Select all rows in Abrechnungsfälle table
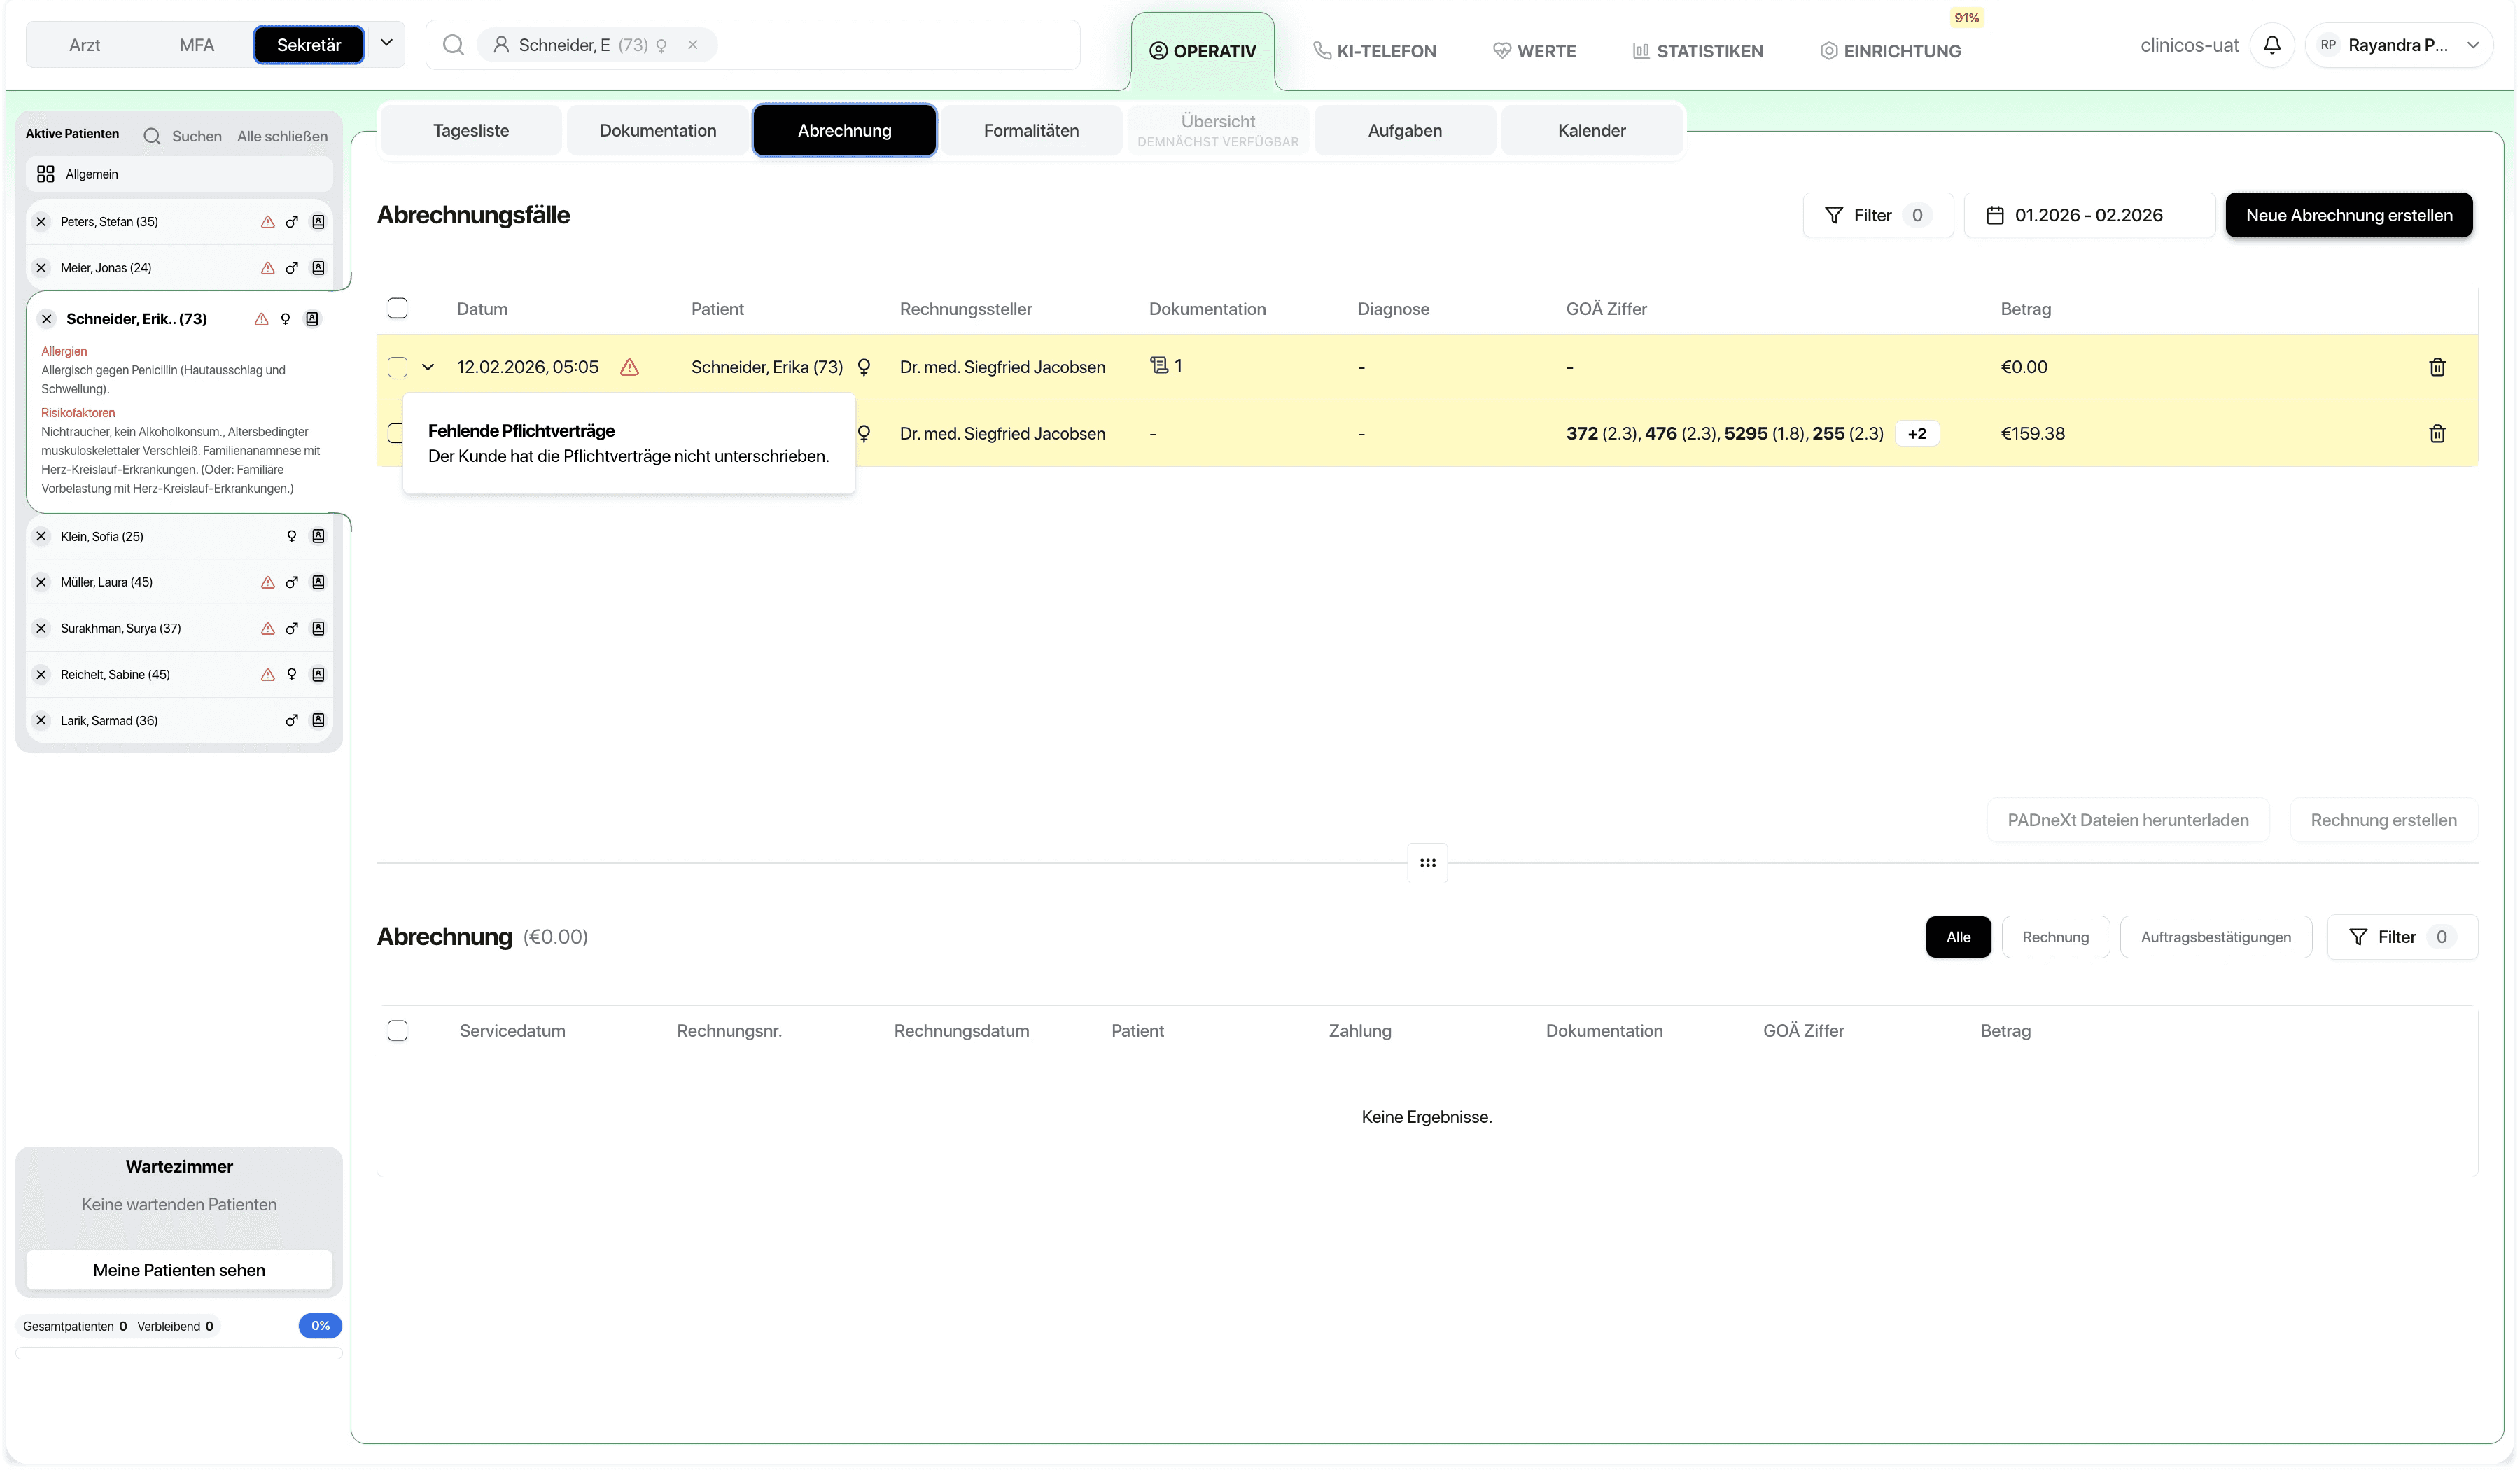Image resolution: width=2520 pixels, height=1470 pixels. 397,308
